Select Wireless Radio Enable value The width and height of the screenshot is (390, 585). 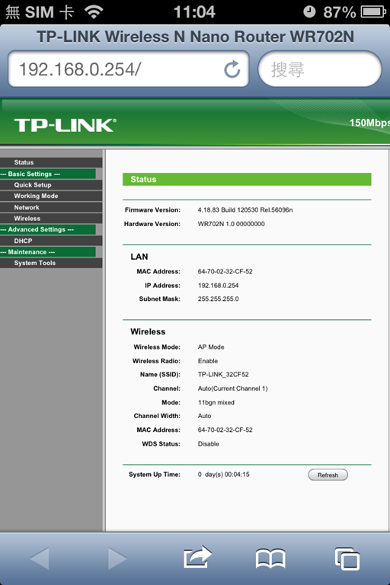coord(207,361)
